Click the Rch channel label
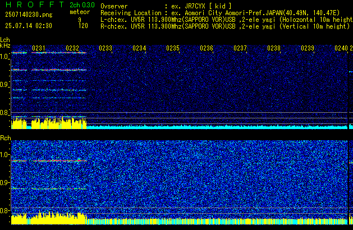353x230 pixels. [x=6, y=138]
